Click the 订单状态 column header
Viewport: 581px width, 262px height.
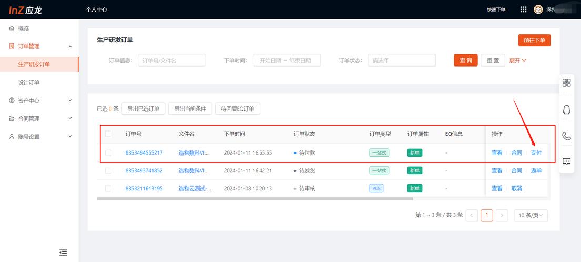(304, 134)
